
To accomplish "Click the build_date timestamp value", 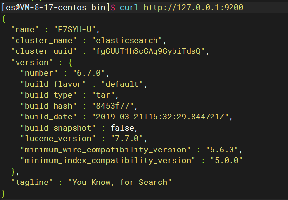I will [160, 117].
